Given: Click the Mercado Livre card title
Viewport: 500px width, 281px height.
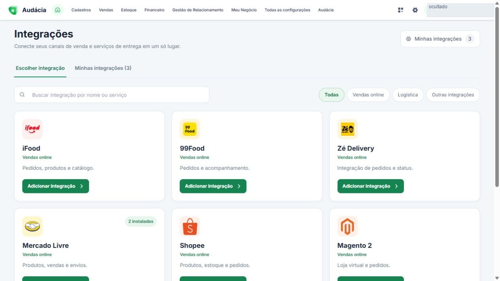Looking at the screenshot, I should pos(45,245).
